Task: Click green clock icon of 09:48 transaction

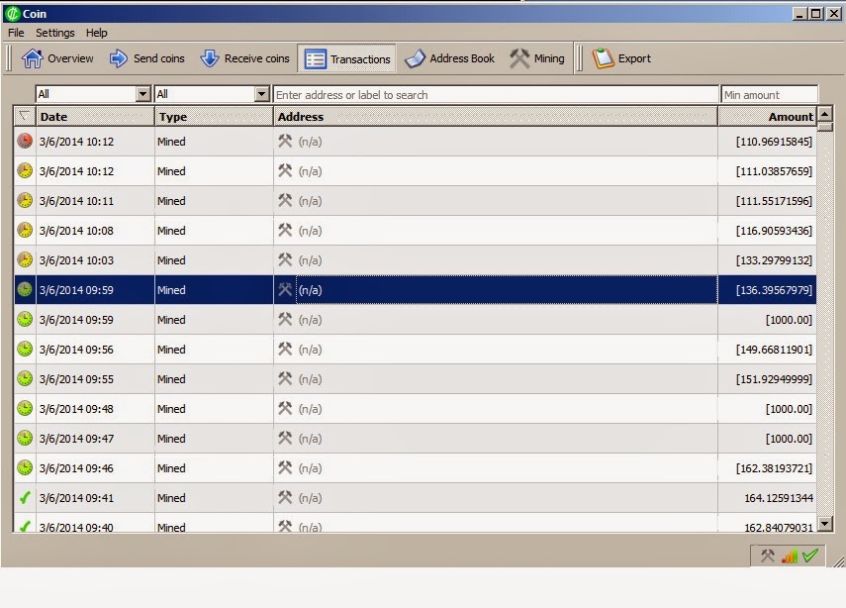Action: click(25, 408)
